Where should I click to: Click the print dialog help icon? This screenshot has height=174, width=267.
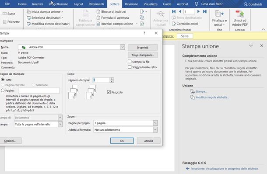point(144,33)
